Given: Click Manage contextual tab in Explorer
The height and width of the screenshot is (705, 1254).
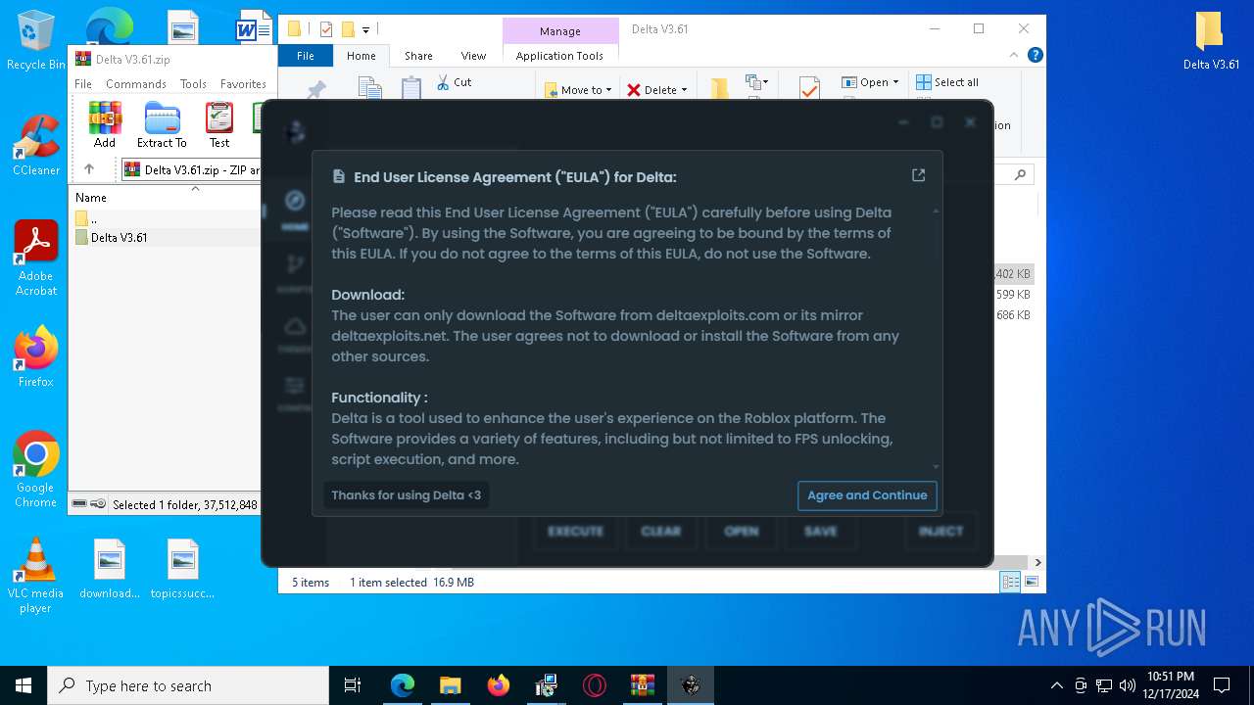Looking at the screenshot, I should pyautogui.click(x=560, y=31).
